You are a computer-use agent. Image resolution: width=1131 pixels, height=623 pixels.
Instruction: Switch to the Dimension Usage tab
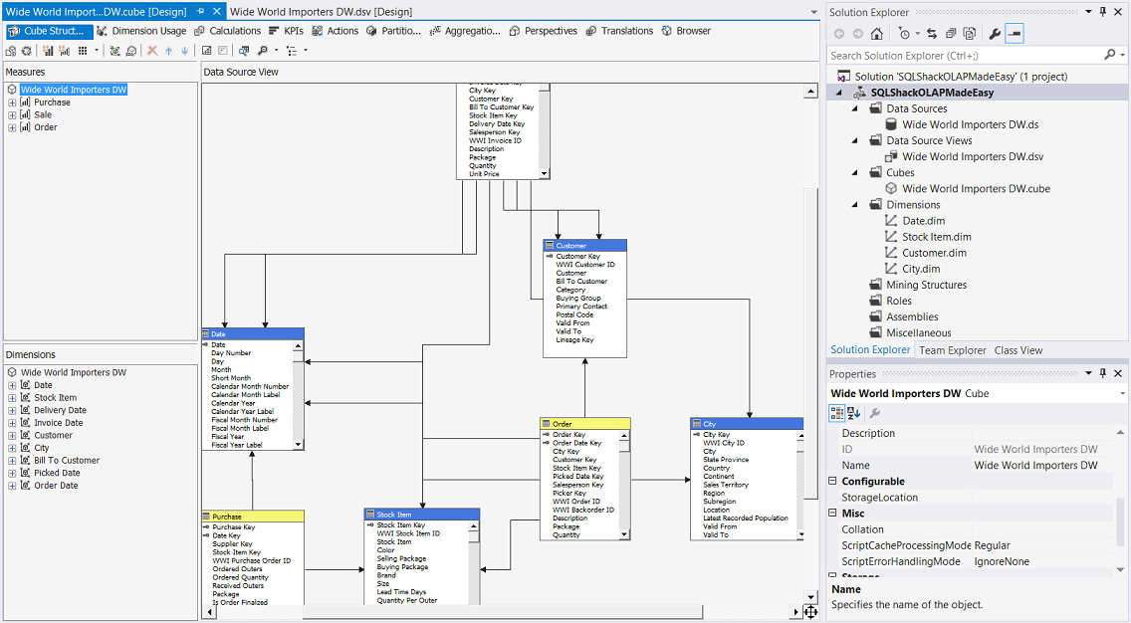(141, 31)
